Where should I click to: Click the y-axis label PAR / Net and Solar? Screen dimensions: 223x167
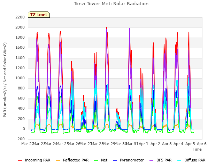5,80
